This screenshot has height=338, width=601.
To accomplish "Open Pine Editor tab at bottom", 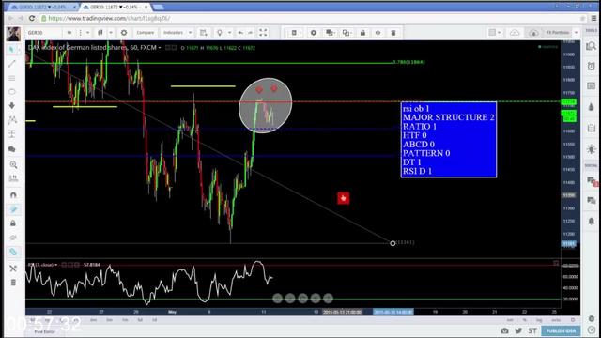I will click(x=45, y=331).
